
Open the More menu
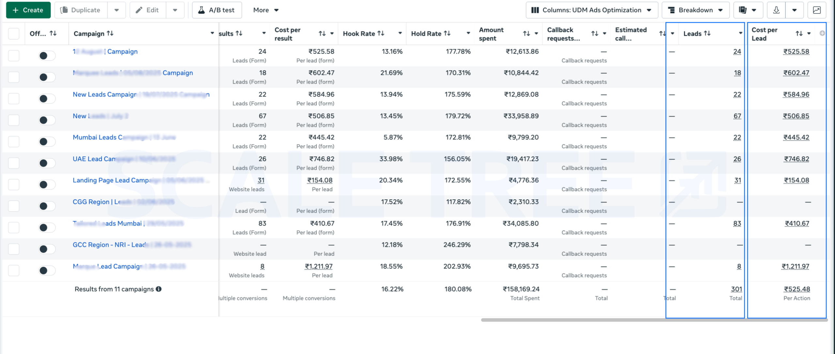266,10
